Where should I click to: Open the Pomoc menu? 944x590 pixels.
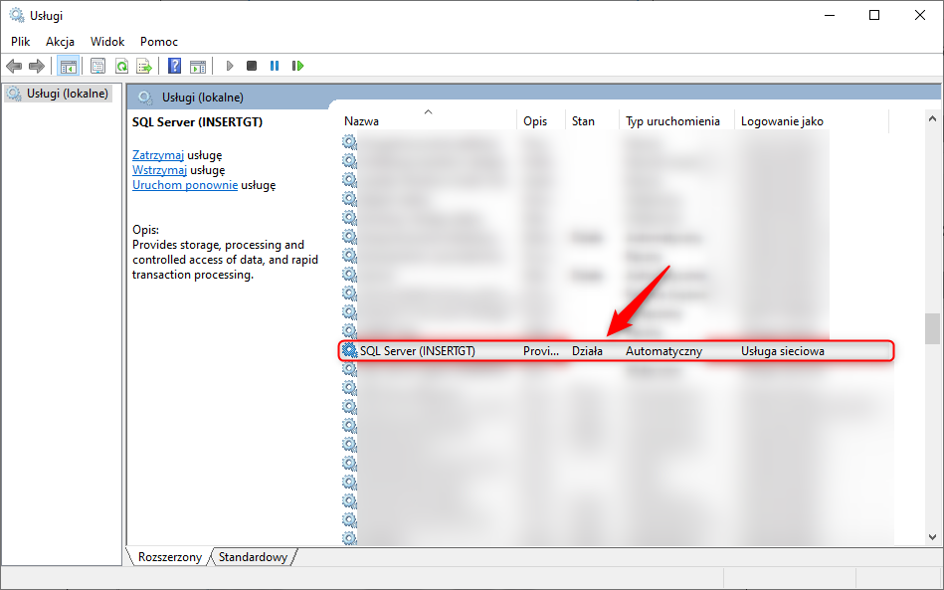tap(159, 42)
